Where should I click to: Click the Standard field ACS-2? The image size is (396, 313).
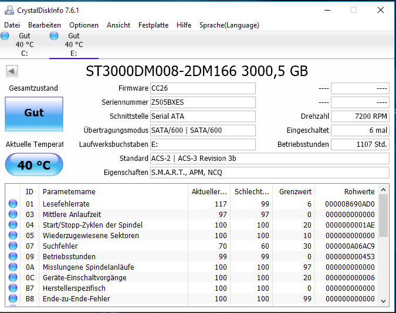[x=270, y=159]
